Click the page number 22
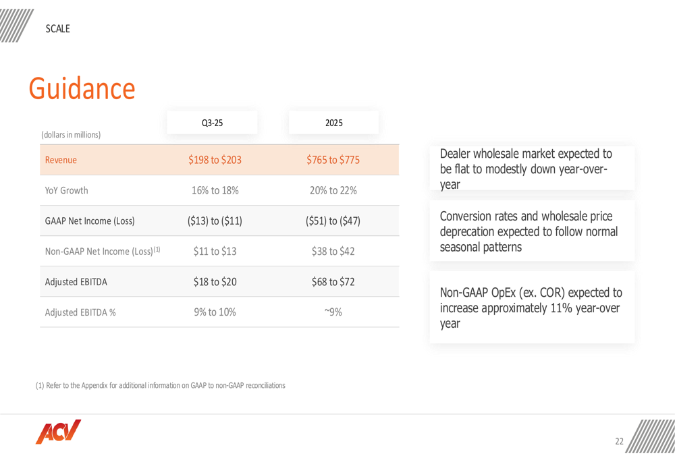675x462 pixels. pos(619,441)
